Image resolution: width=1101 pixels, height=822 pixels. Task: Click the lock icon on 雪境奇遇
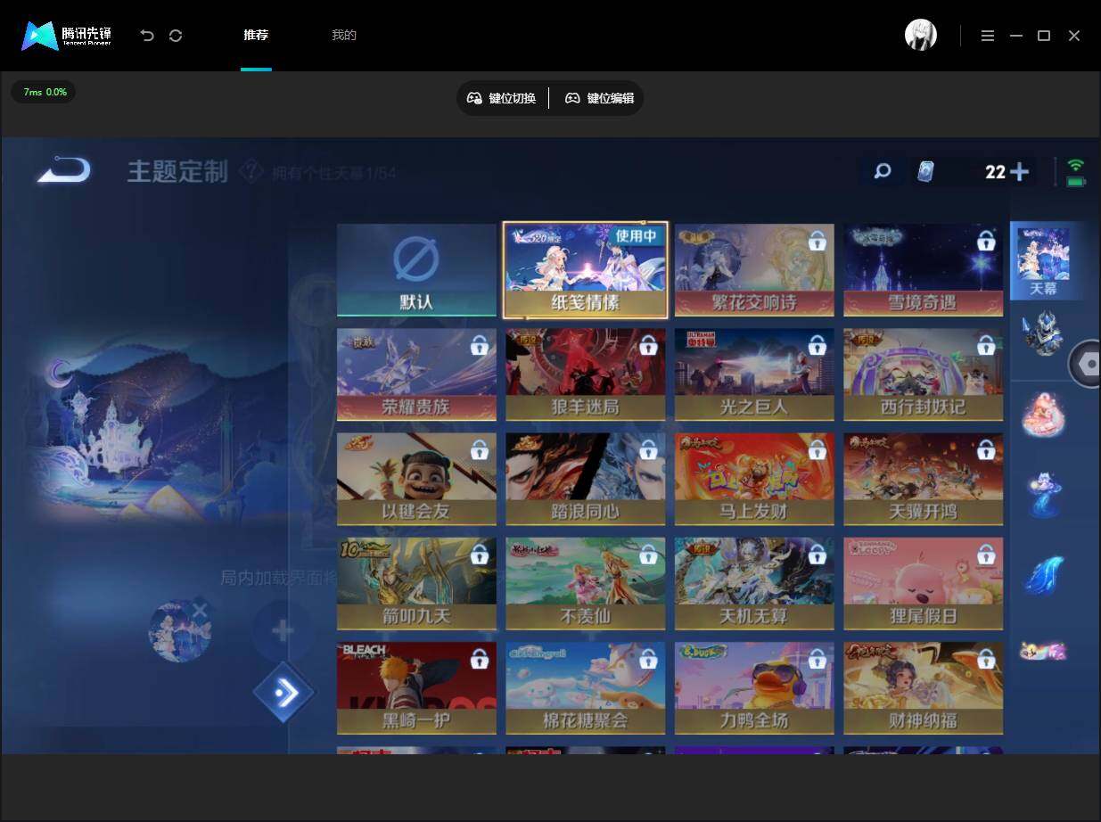pyautogui.click(x=986, y=241)
